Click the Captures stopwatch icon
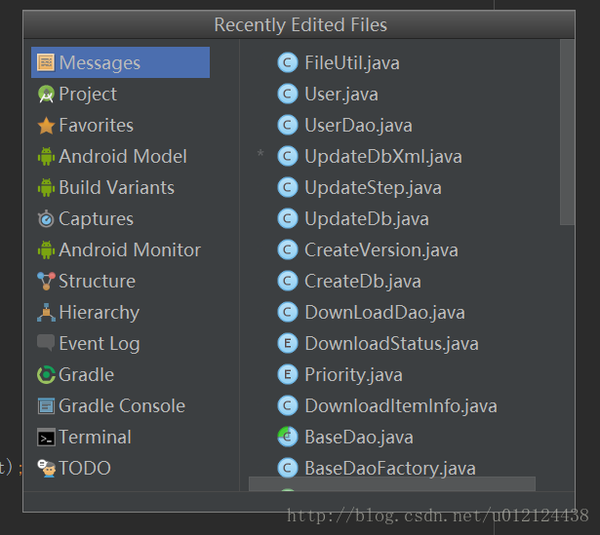 click(x=46, y=219)
